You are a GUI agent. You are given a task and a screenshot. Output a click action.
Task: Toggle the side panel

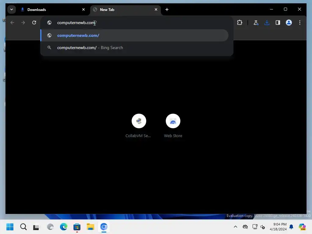pos(278,23)
